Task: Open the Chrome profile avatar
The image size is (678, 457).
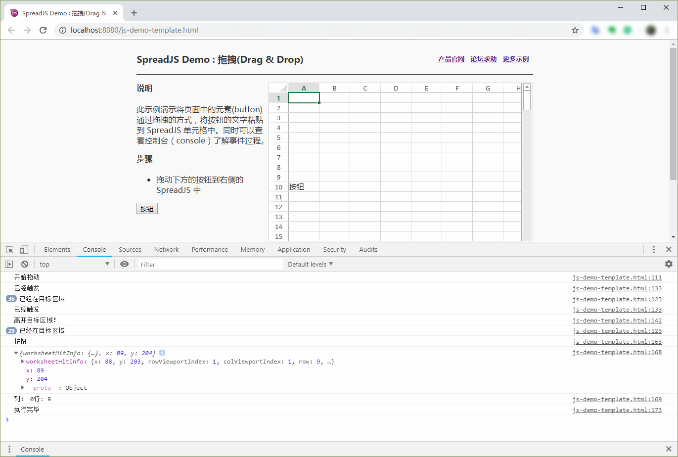Action: tap(651, 30)
